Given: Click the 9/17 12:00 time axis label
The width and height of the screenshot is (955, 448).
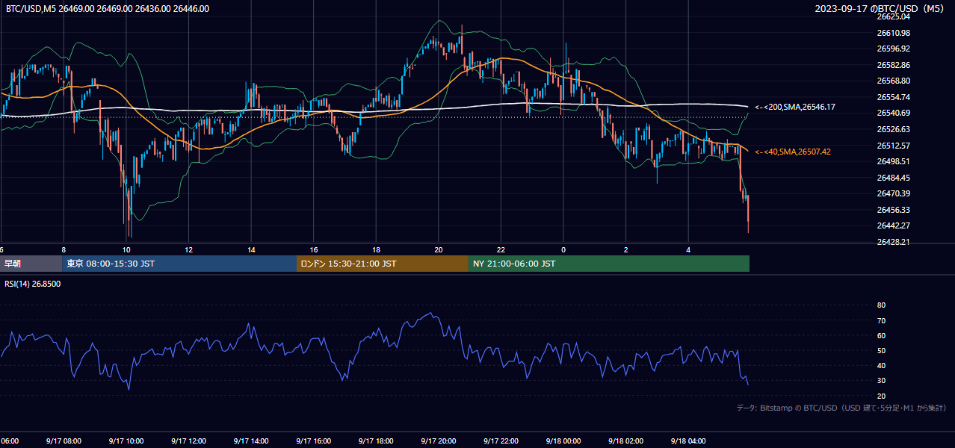Looking at the screenshot, I should [189, 441].
